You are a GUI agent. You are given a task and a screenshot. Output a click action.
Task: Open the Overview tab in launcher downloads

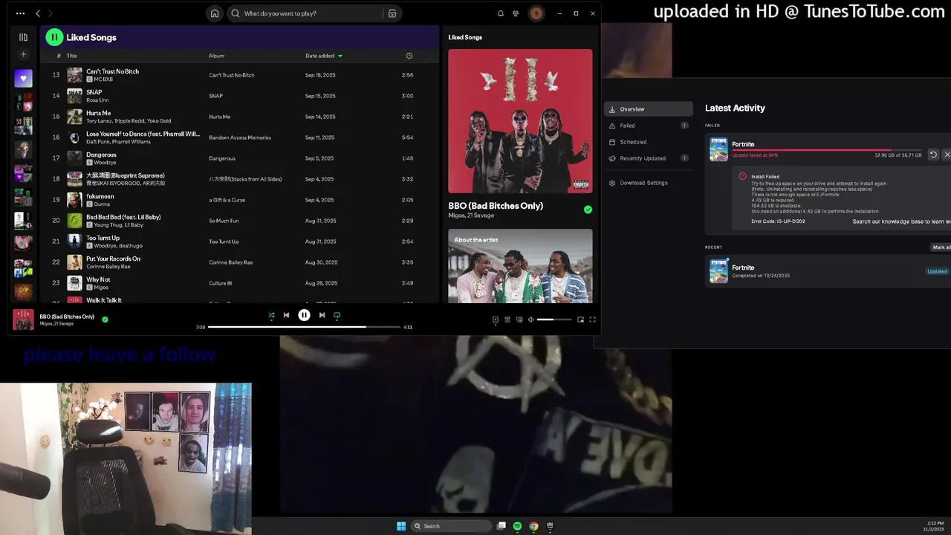point(648,109)
